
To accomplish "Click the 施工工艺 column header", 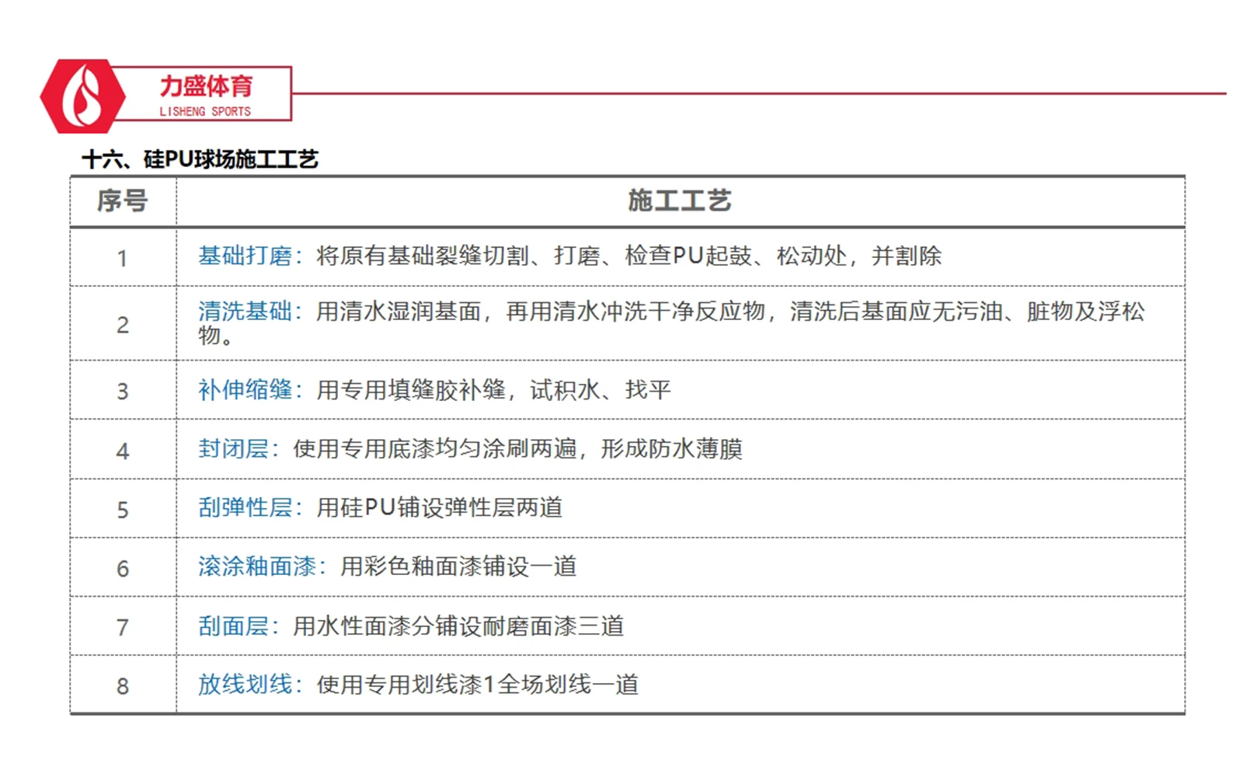I will pyautogui.click(x=680, y=201).
